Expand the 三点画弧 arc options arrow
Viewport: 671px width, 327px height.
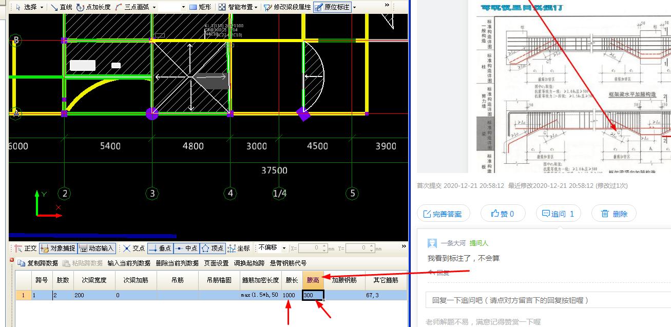(x=154, y=7)
